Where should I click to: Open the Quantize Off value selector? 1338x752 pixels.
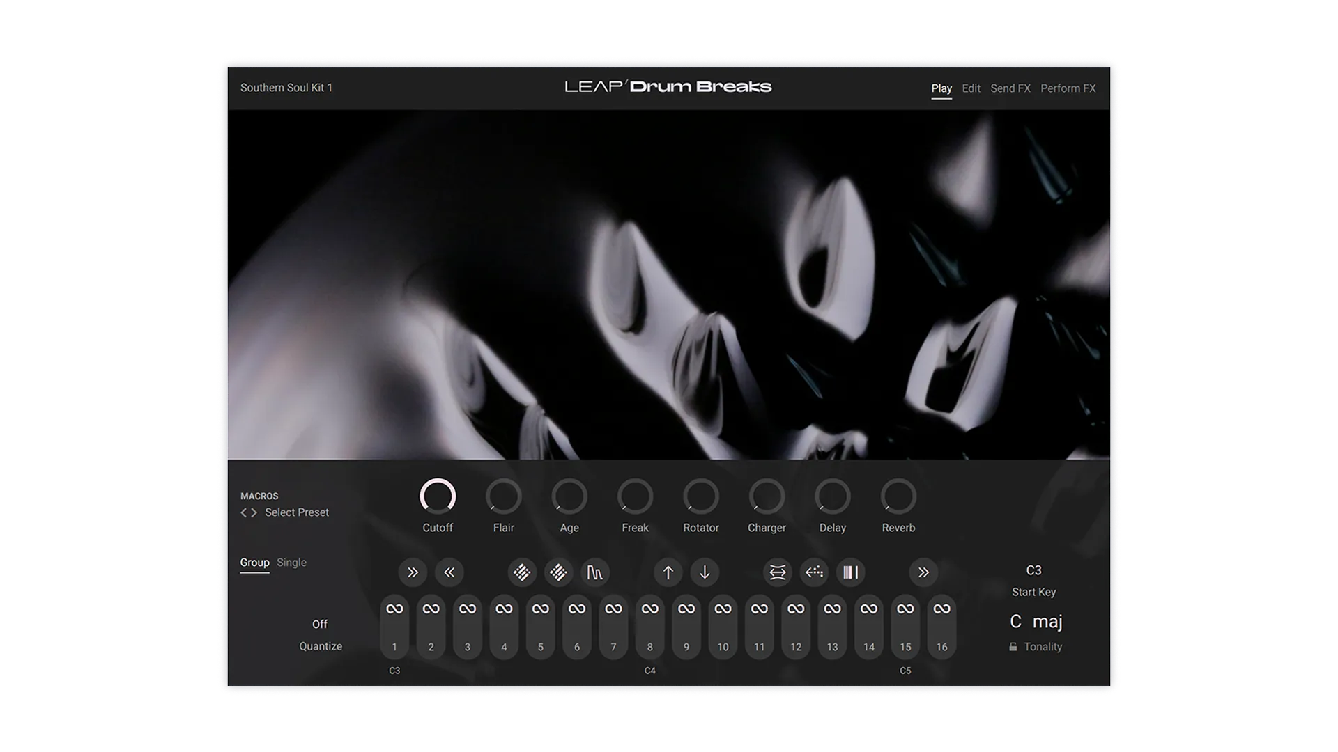(319, 625)
